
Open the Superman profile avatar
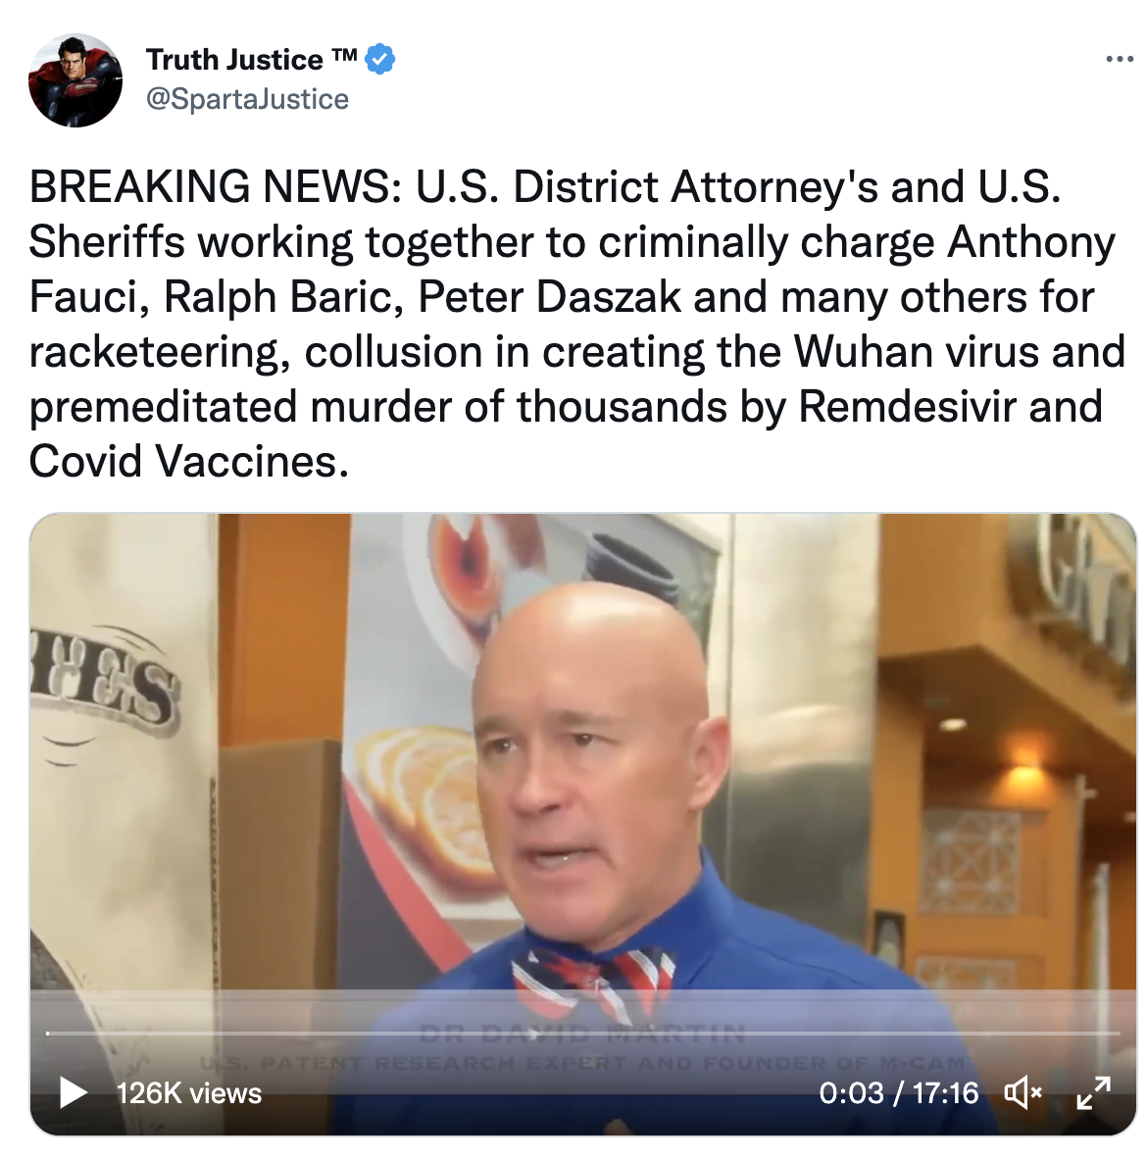point(75,80)
